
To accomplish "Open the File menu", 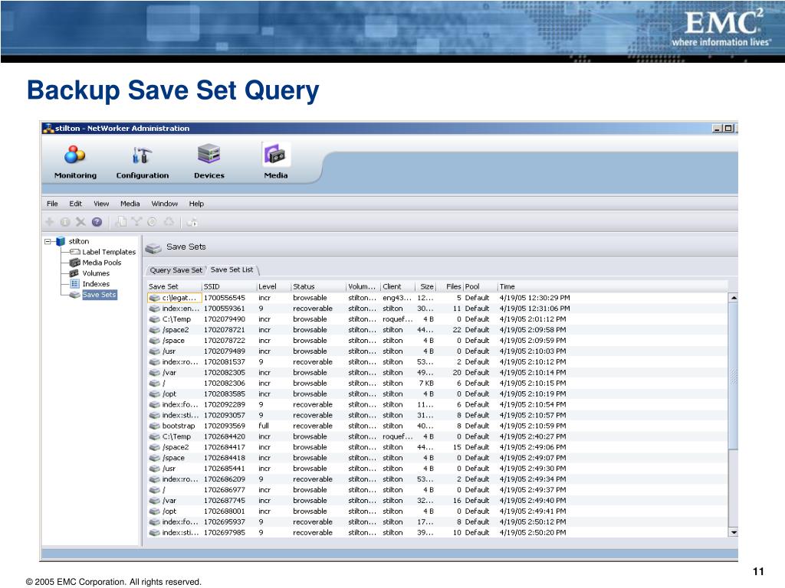I will (x=52, y=204).
